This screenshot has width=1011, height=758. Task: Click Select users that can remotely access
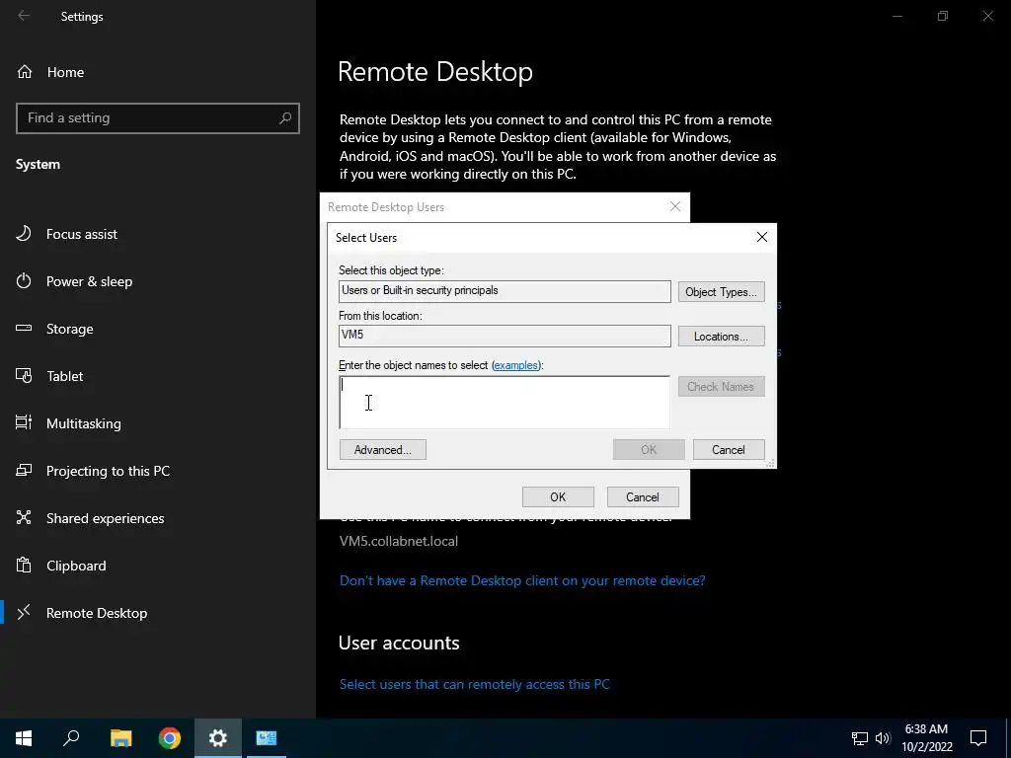pyautogui.click(x=475, y=685)
